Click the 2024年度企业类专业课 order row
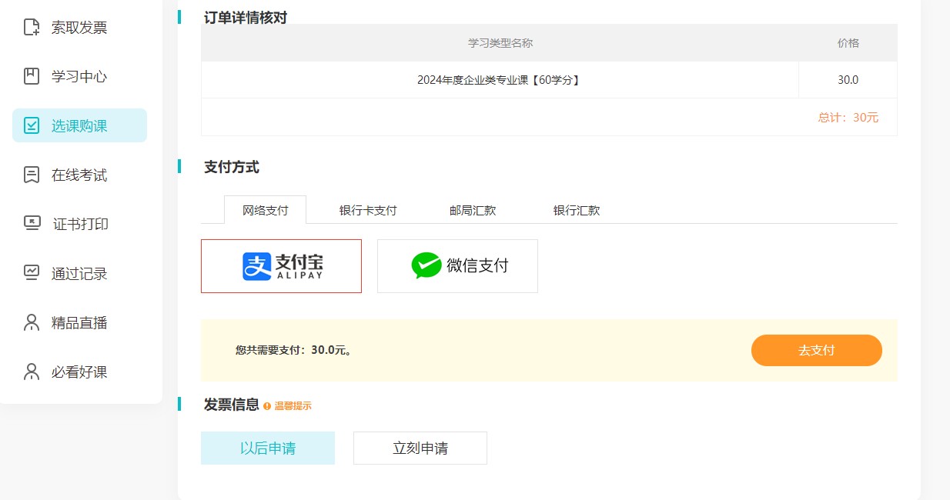 tap(499, 80)
